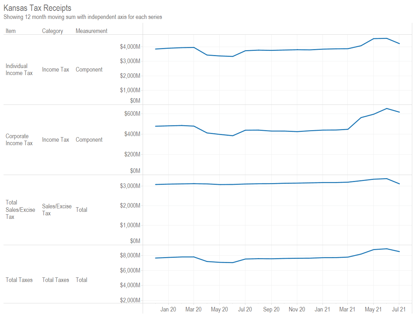Click the '$600M' tick on Corporate Income axis
Viewport: 414px width, 316px height.
132,114
